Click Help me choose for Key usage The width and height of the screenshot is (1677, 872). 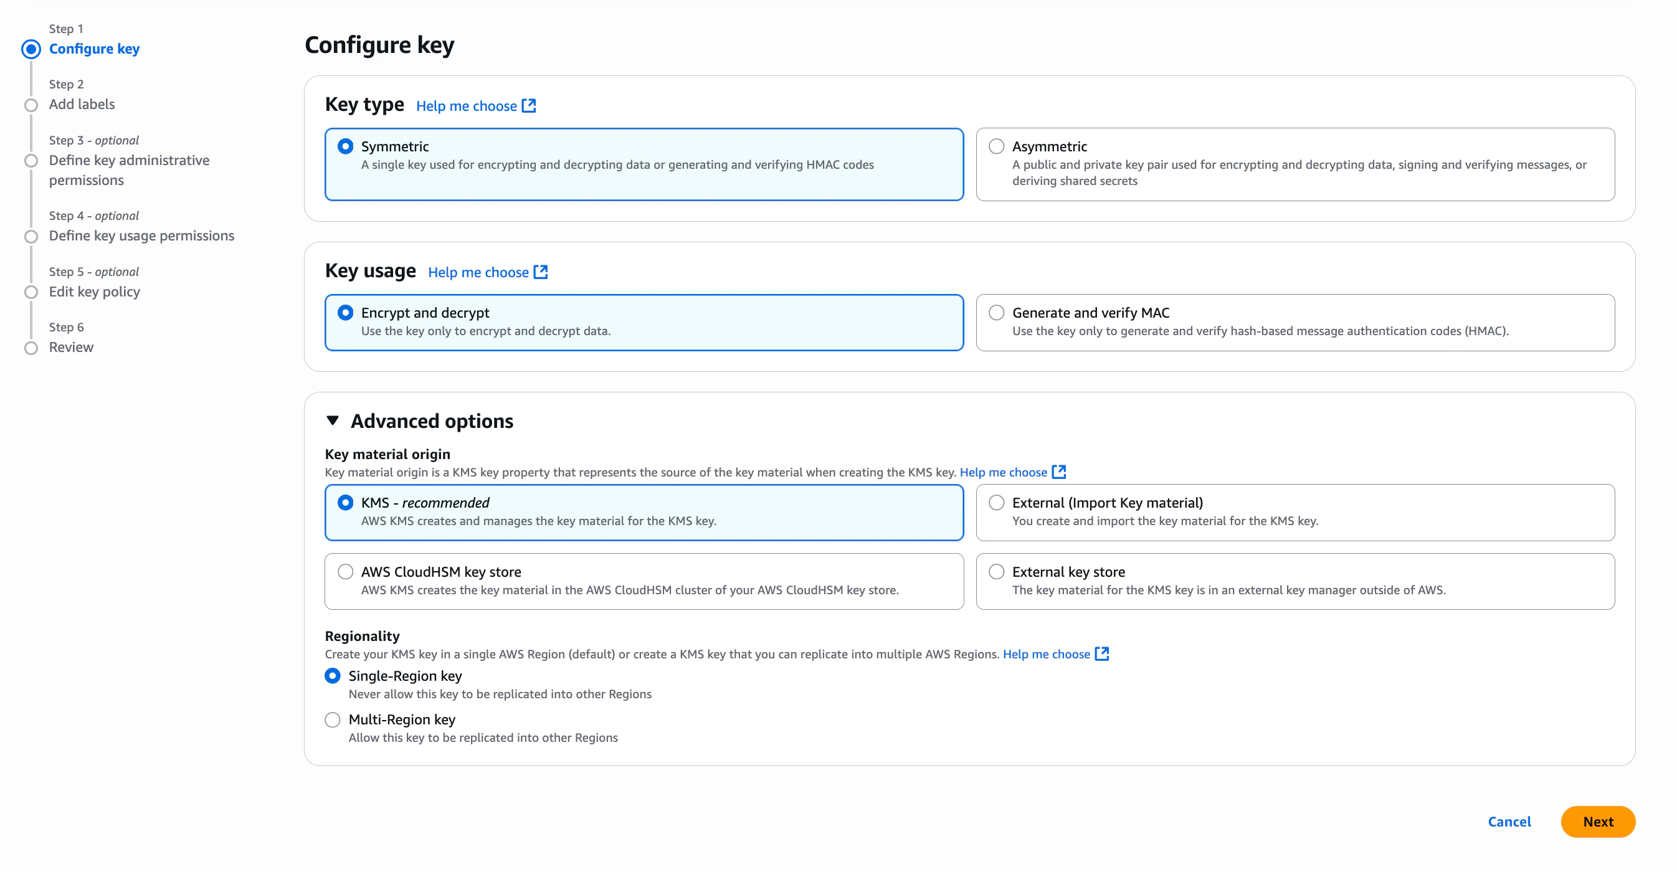pyautogui.click(x=478, y=273)
